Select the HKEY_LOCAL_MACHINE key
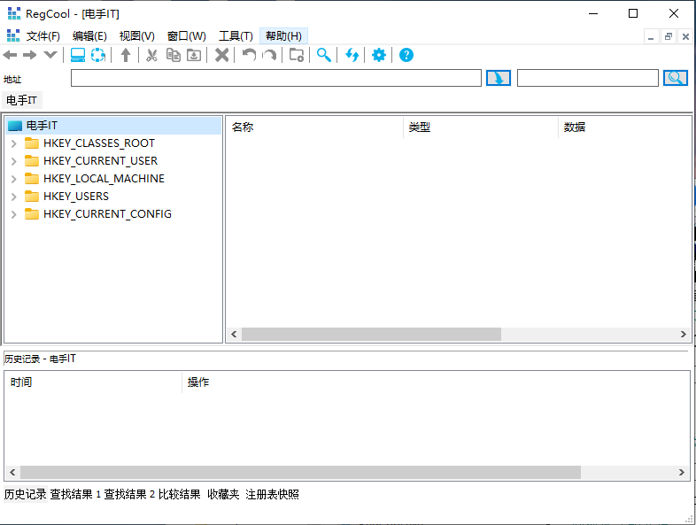The width and height of the screenshot is (696, 525). coord(104,179)
